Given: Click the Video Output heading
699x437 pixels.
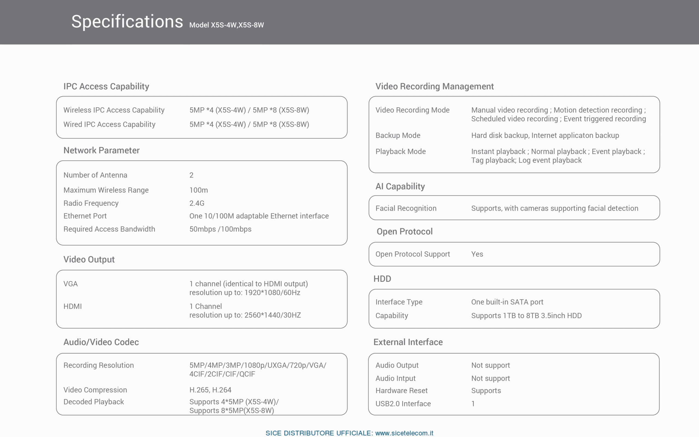Looking at the screenshot, I should point(89,259).
